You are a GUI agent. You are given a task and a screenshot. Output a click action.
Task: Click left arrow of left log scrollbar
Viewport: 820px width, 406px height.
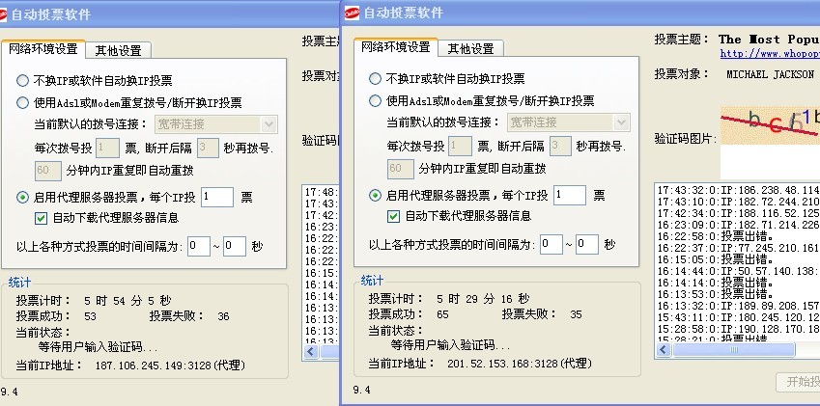311,352
